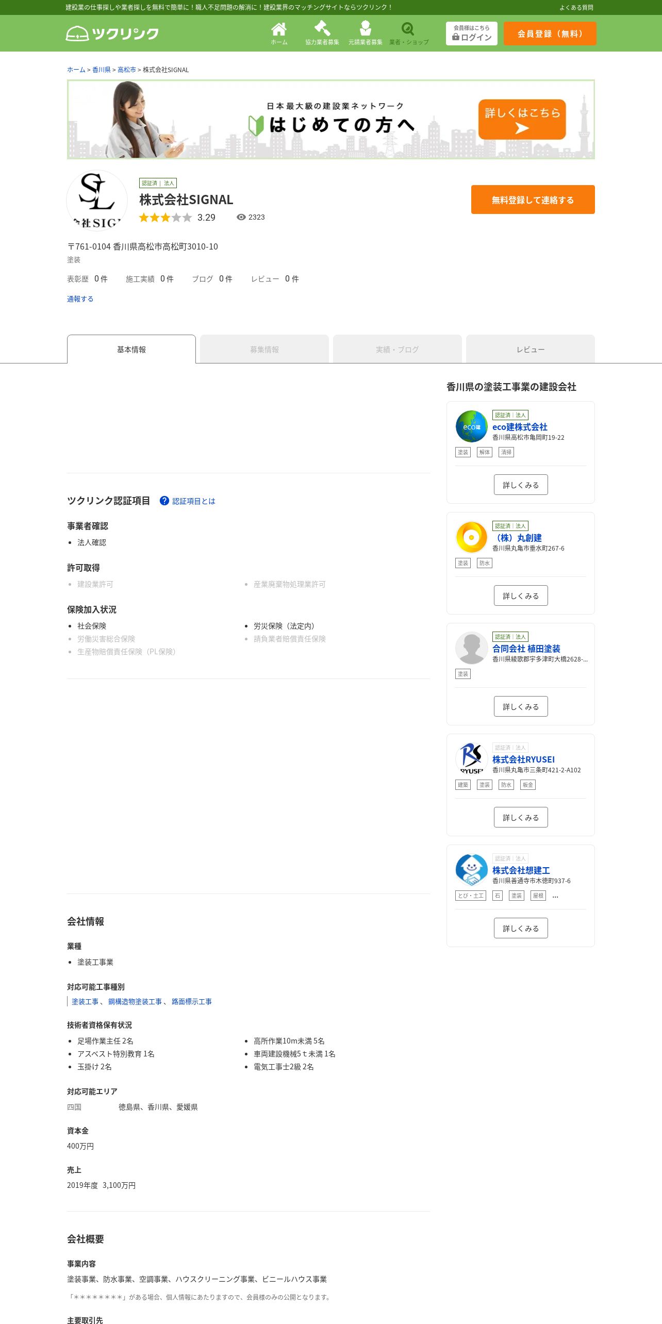Screen dimensions: 662x1324
Task: Click the 2019年度 3,100万円 sales value
Action: click(102, 1185)
